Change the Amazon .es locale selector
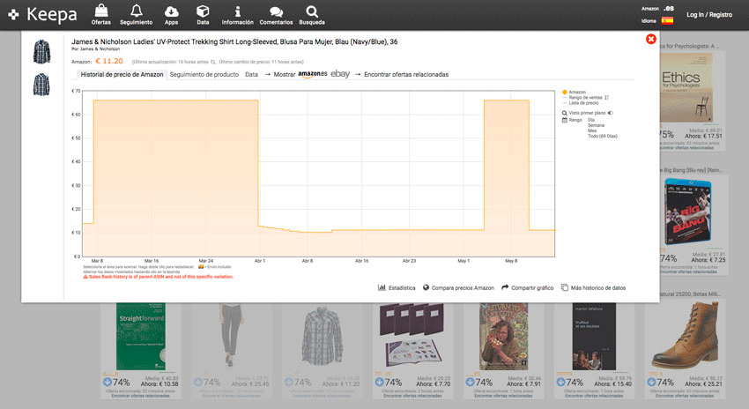The width and height of the screenshot is (749, 409). coord(668,8)
